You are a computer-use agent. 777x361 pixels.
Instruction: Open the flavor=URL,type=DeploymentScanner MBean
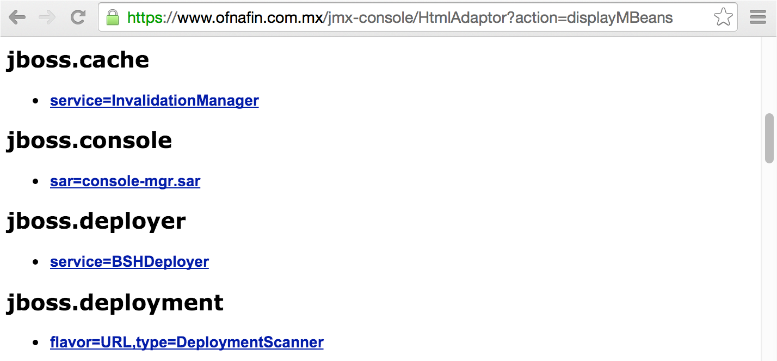click(186, 342)
